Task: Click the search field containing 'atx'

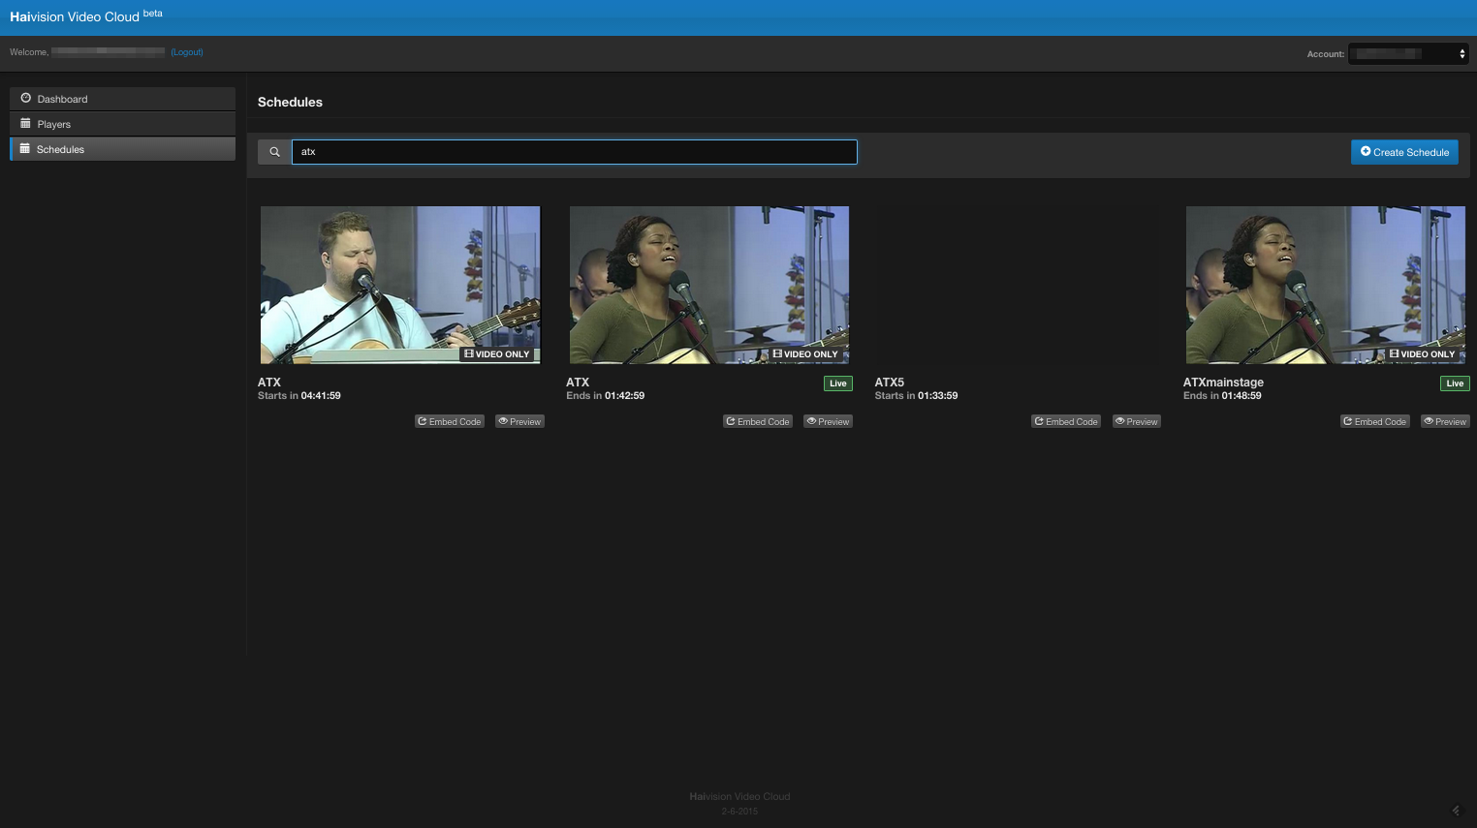Action: pyautogui.click(x=575, y=152)
